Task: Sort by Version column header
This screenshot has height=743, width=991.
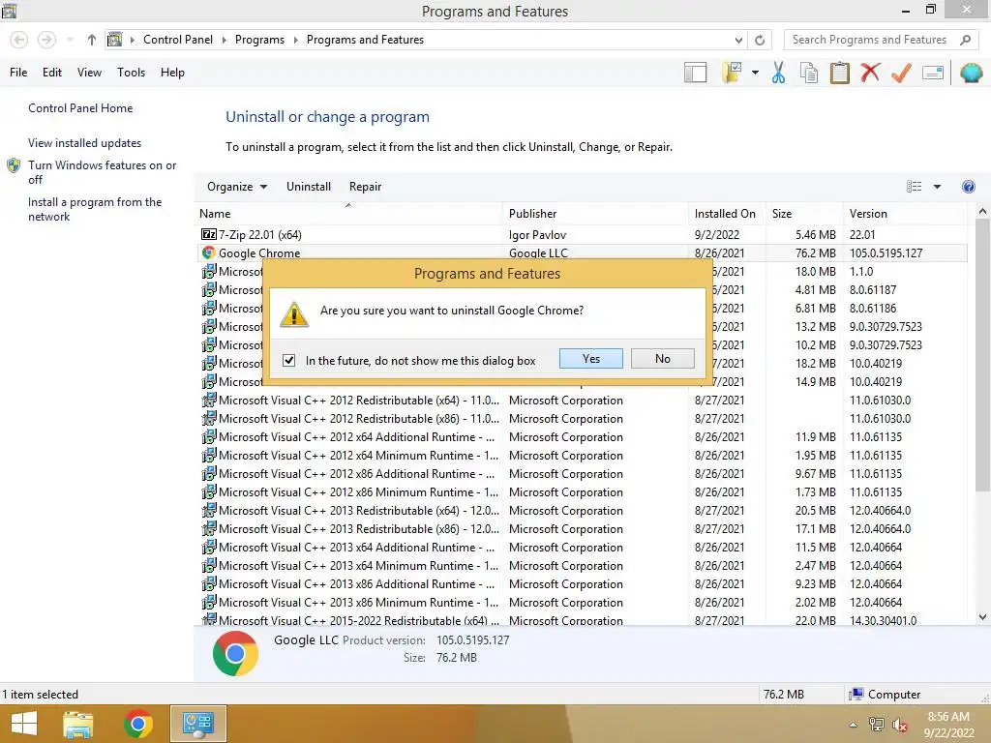Action: (x=905, y=214)
